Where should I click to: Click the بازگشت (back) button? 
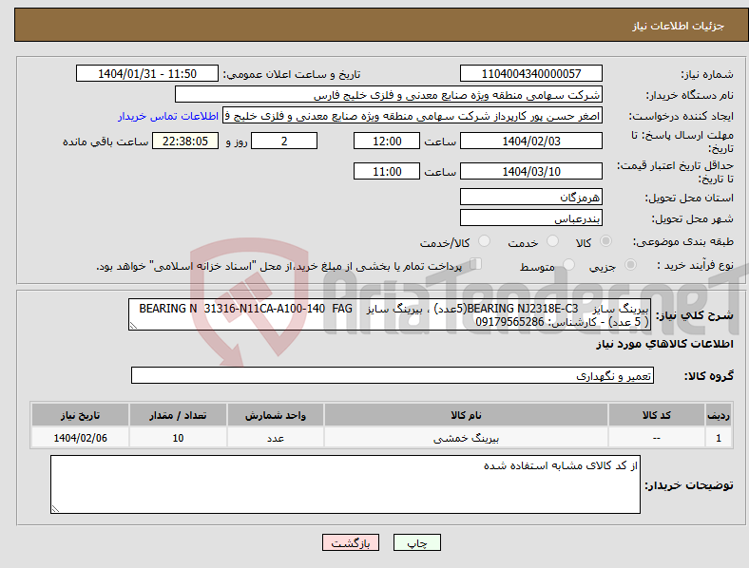pos(351,542)
